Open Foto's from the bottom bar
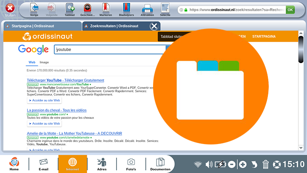 (x=131, y=164)
